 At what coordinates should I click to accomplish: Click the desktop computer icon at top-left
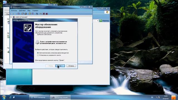coord(5,2)
